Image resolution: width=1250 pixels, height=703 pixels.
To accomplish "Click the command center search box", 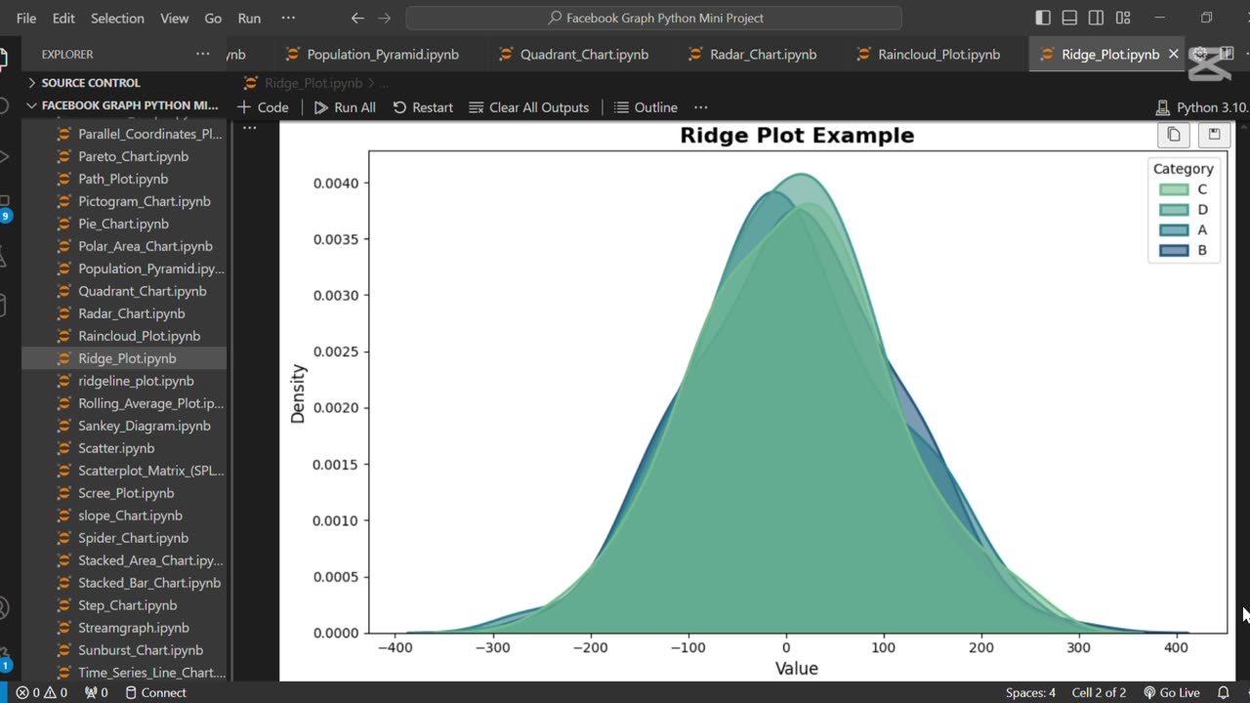I will [x=653, y=18].
